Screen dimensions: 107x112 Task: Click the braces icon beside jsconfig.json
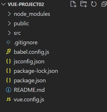(x=9, y=61)
